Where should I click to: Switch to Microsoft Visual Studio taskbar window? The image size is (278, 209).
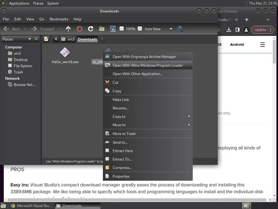click(31, 206)
